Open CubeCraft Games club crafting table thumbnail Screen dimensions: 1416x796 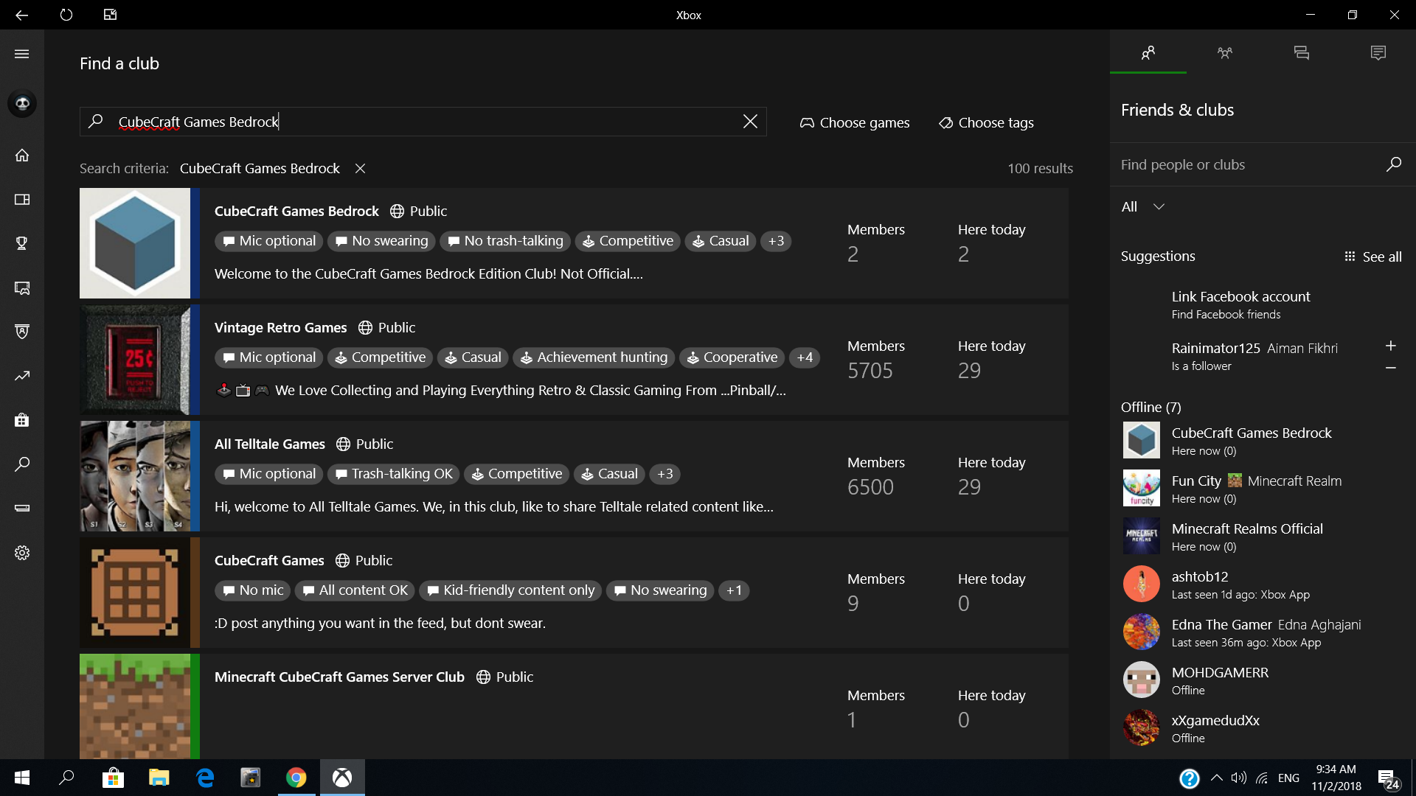pos(135,593)
